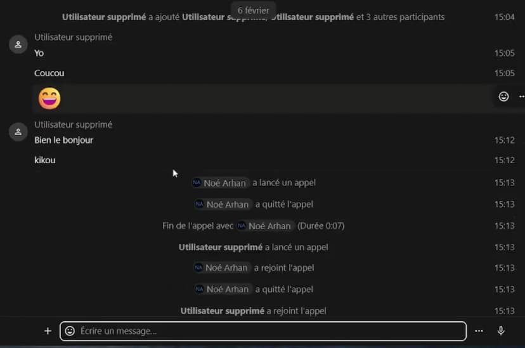Select the large laughing emoji message
This screenshot has width=525, height=348.
tap(49, 98)
